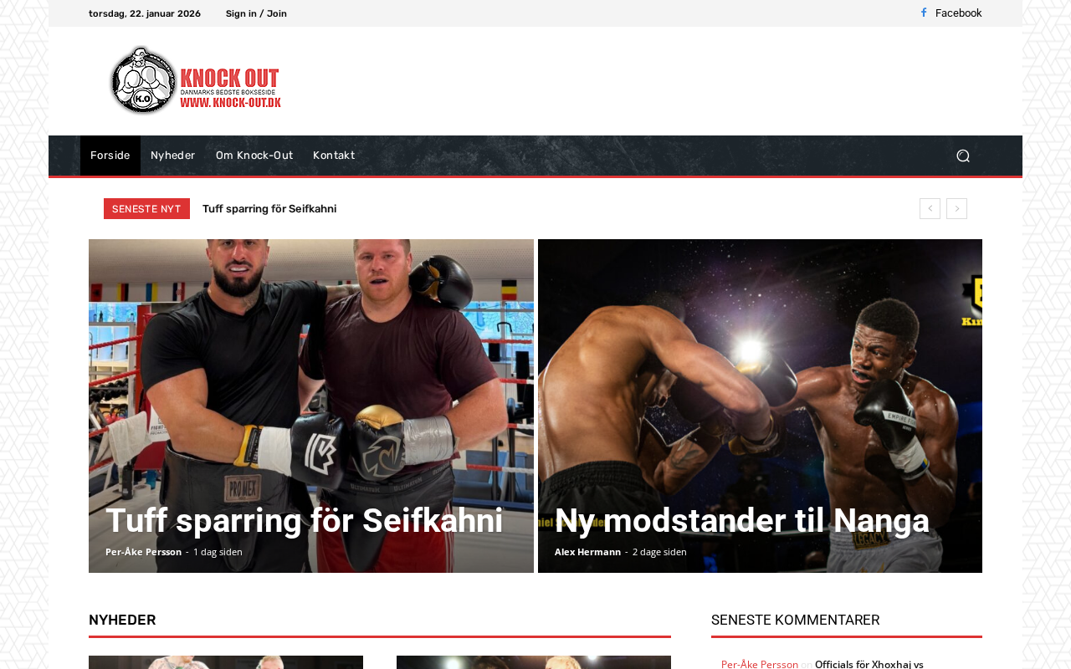Open the Facebook text link
Viewport: 1071px width, 669px height.
click(x=958, y=13)
